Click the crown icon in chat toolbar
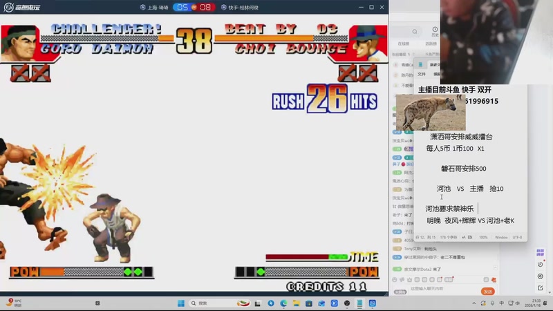The image size is (553, 311). (x=409, y=280)
